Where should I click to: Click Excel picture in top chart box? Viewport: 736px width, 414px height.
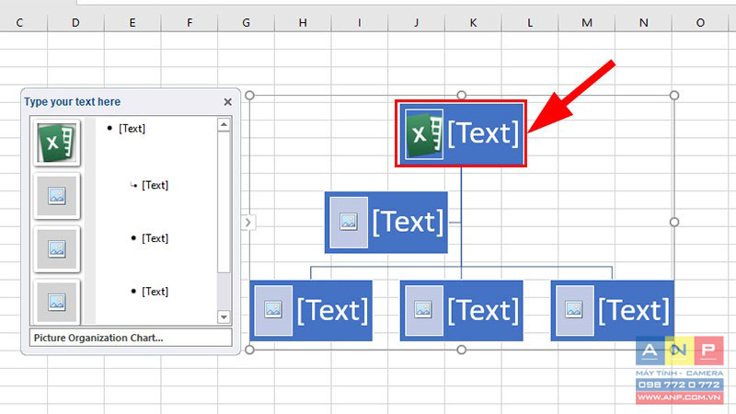tap(424, 134)
